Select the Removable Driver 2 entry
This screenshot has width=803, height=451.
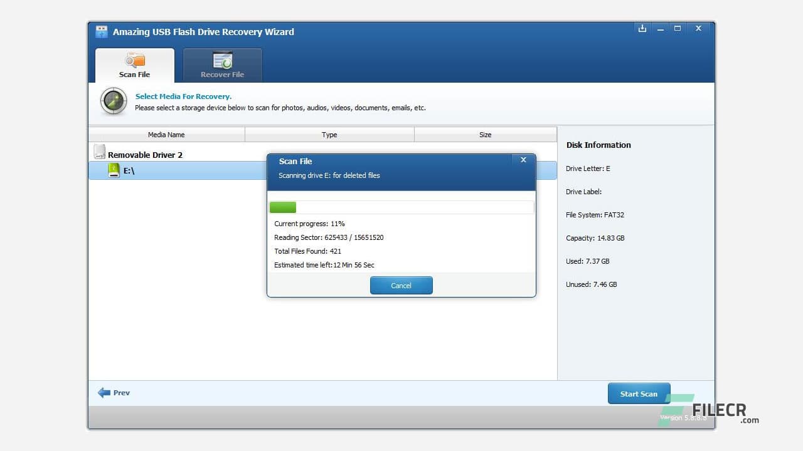(x=145, y=154)
